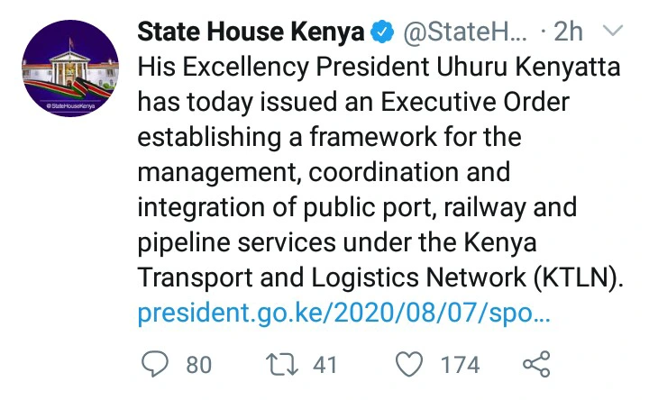Expand the tweet options chevron
Screen dimensions: 649x400
(x=612, y=31)
